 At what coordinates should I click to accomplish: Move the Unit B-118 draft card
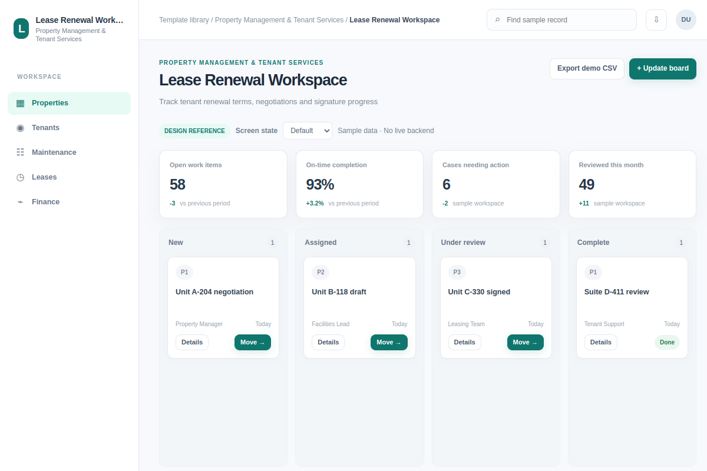coord(389,342)
